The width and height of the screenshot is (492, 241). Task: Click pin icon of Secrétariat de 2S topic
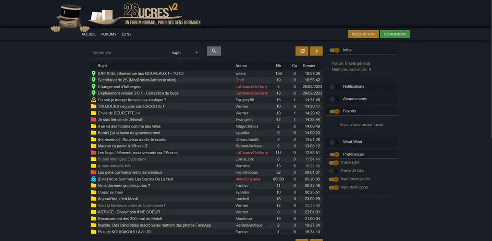click(93, 80)
